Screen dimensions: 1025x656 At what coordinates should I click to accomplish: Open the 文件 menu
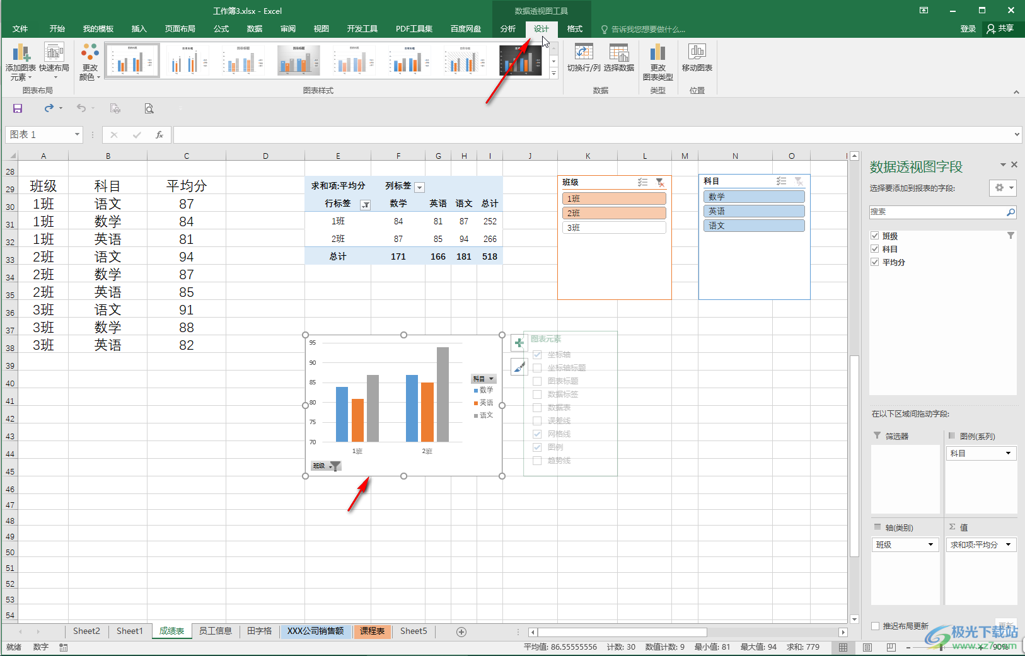pos(20,29)
